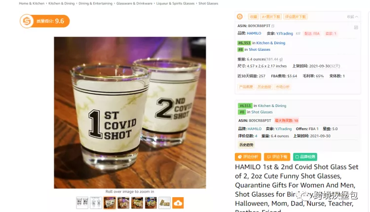Open Liqueur & Spirits Glasses breadcrumb
The width and height of the screenshot is (370, 212).
[x=175, y=3]
